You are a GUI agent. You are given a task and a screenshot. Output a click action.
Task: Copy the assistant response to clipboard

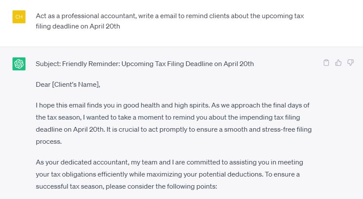(326, 63)
